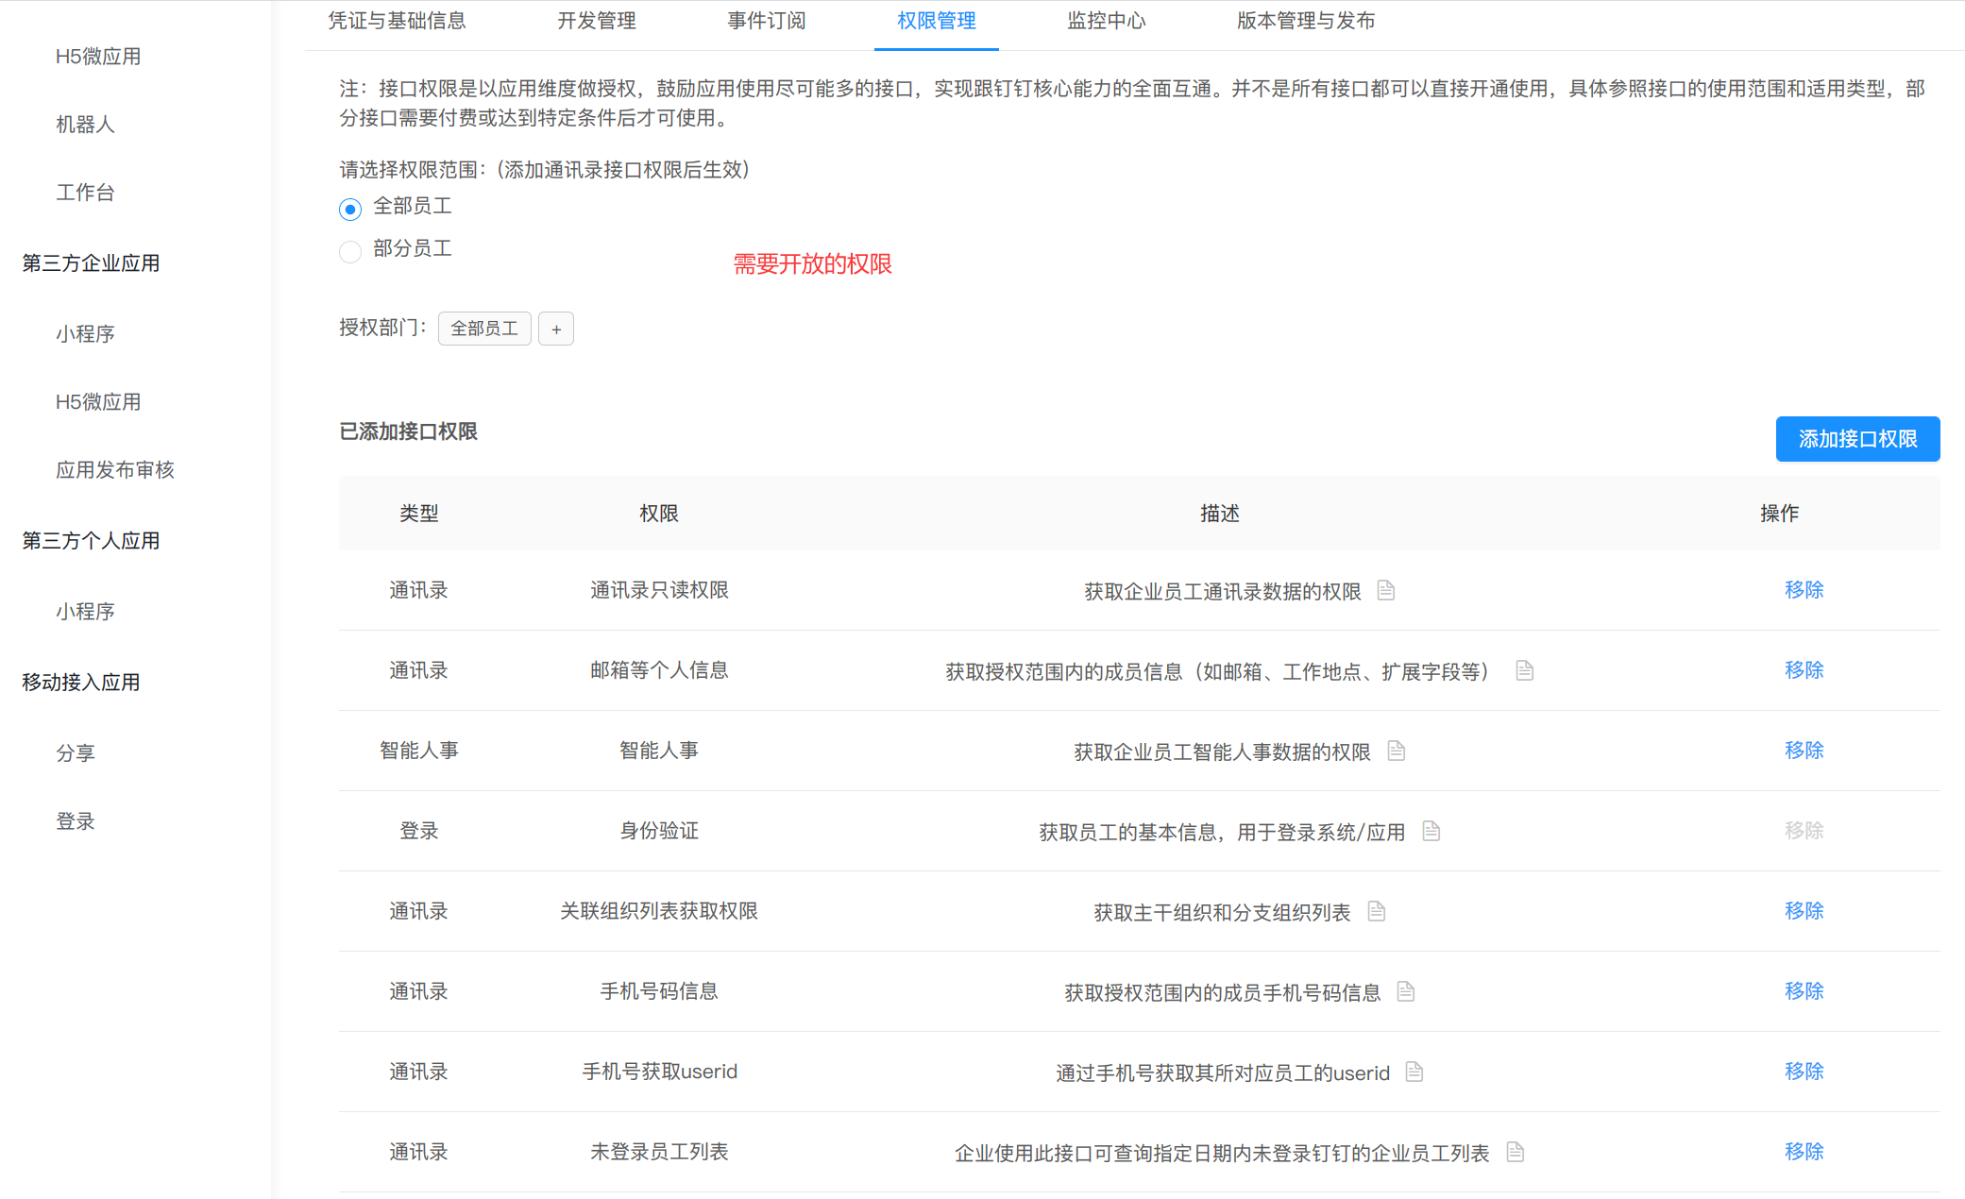Open doc icon beside 通讯录只读权限 description

pyautogui.click(x=1385, y=590)
